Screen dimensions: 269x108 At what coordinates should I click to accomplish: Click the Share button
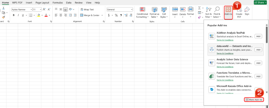point(260,2)
